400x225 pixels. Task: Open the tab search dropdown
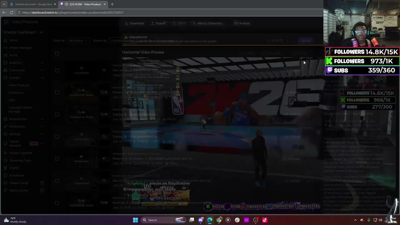[x=4, y=4]
